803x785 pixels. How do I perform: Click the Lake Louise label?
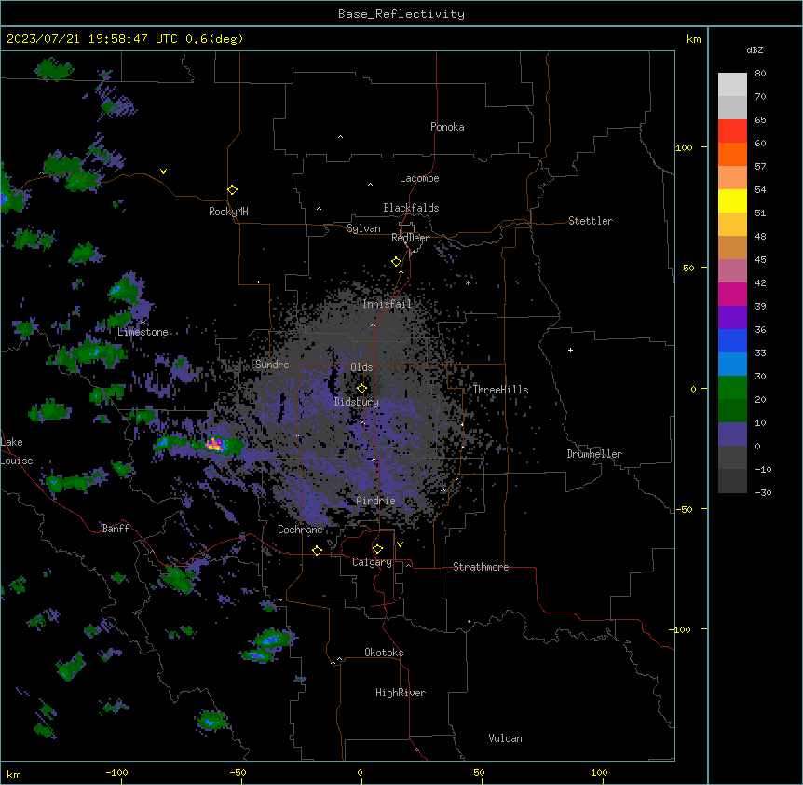[17, 451]
